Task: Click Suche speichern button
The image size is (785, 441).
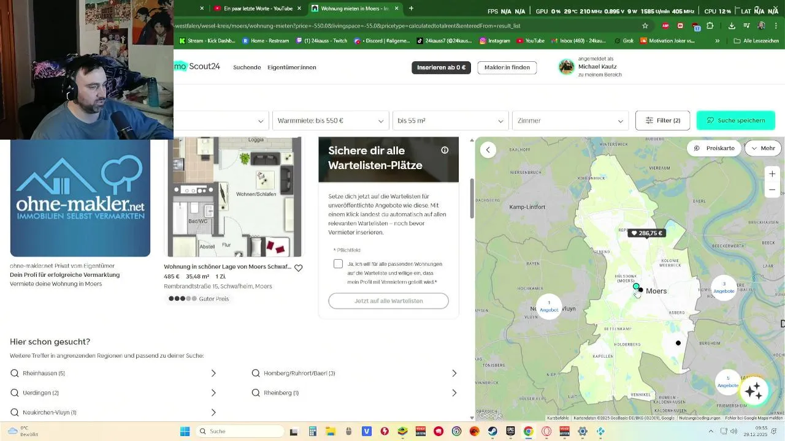Action: [736, 121]
